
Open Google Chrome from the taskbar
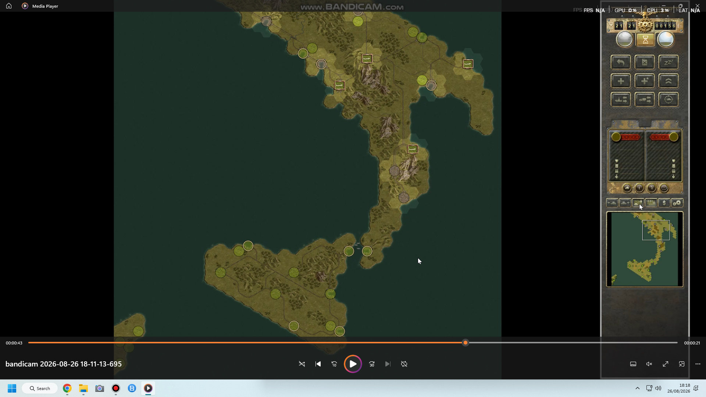(67, 389)
